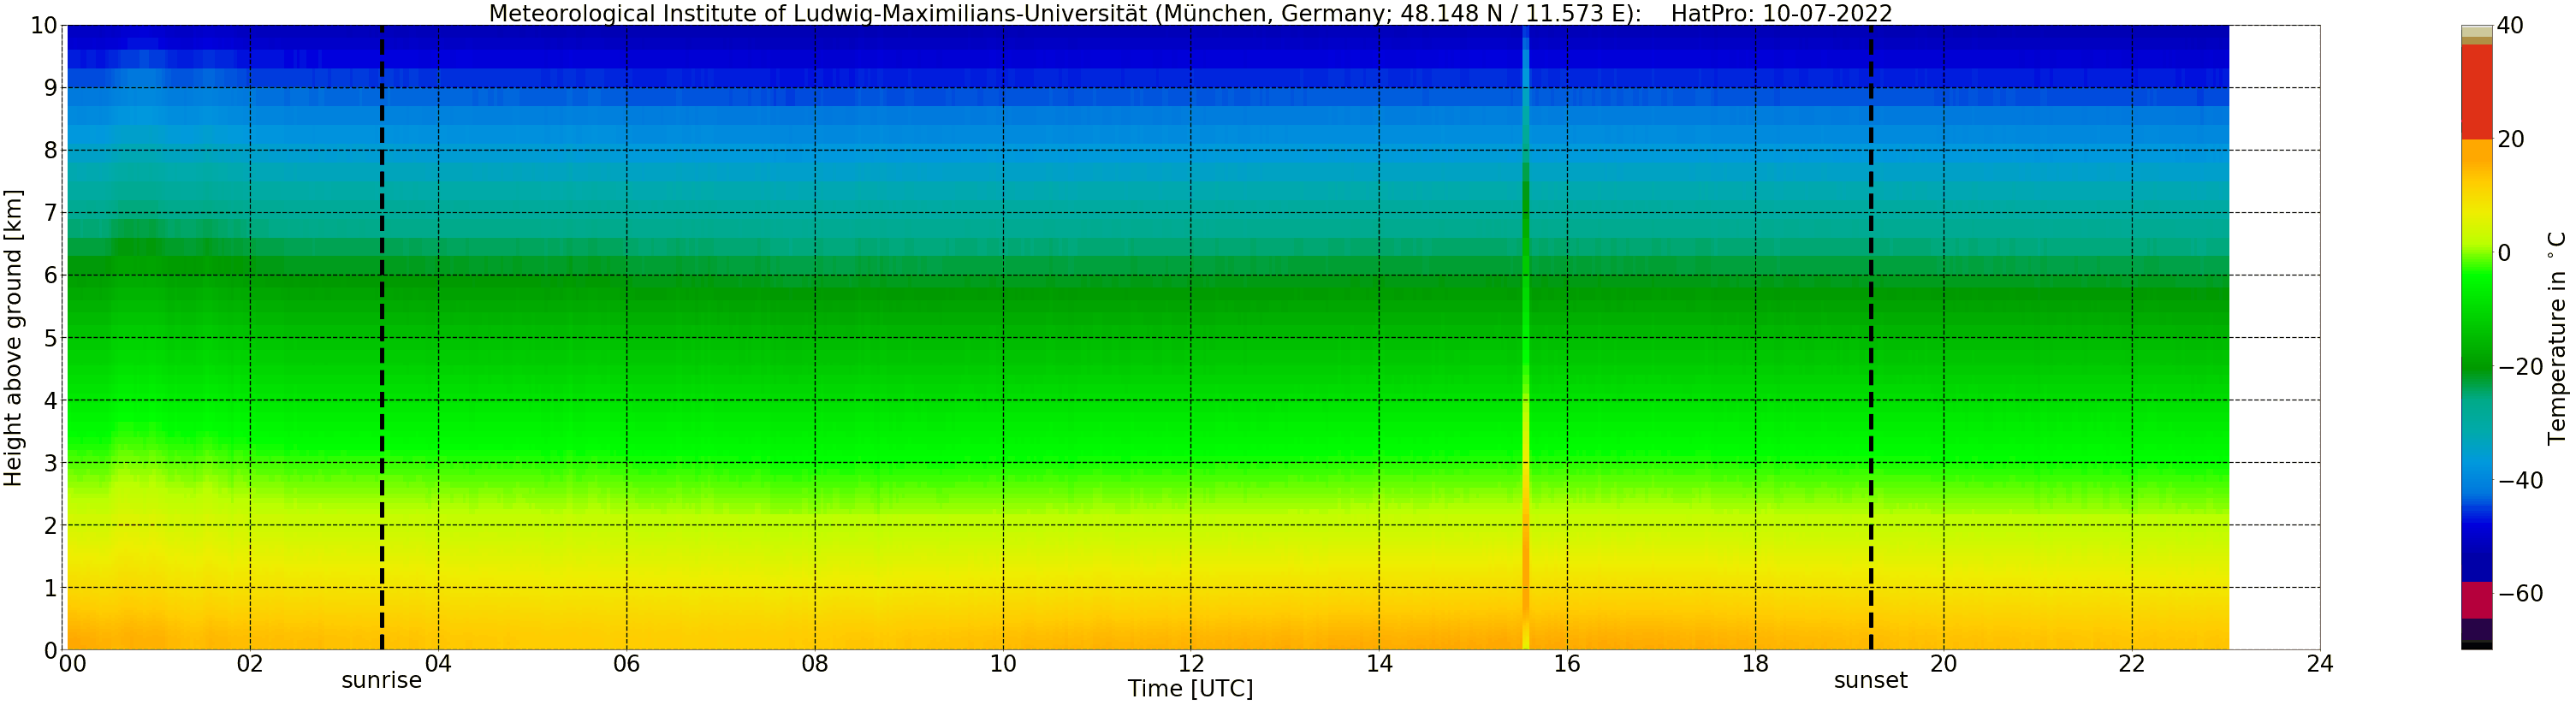Click the y-axis tick label '4'
Viewport: 2576px width, 705px height.
tap(50, 401)
